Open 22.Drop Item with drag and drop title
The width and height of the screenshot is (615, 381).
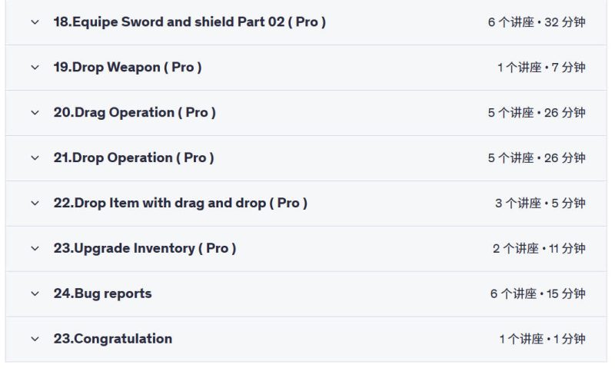point(181,203)
